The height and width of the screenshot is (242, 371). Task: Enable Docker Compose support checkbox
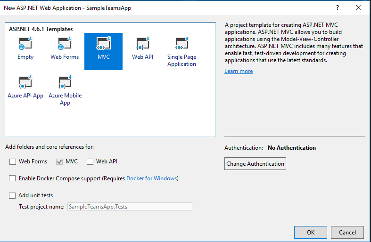(x=12, y=178)
